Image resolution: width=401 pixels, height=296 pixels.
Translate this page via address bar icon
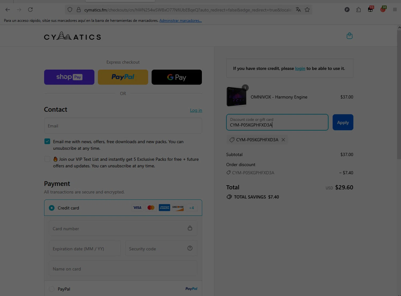(x=298, y=10)
